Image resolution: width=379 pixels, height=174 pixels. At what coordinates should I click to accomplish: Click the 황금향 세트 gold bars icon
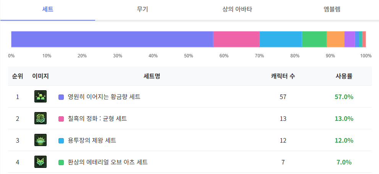[x=40, y=97]
